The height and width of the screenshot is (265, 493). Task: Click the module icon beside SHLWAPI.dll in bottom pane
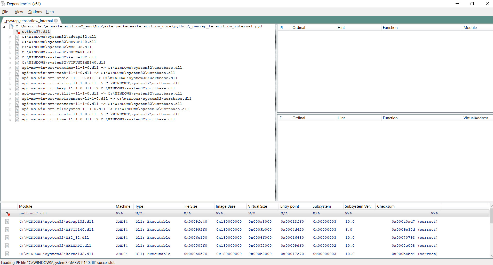coord(7,246)
